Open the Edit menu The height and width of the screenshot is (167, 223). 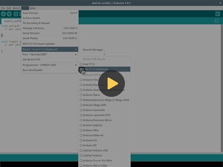[9, 8]
